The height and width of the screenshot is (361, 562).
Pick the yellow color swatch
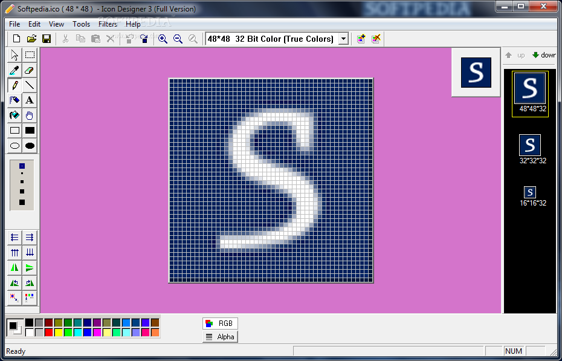click(59, 333)
